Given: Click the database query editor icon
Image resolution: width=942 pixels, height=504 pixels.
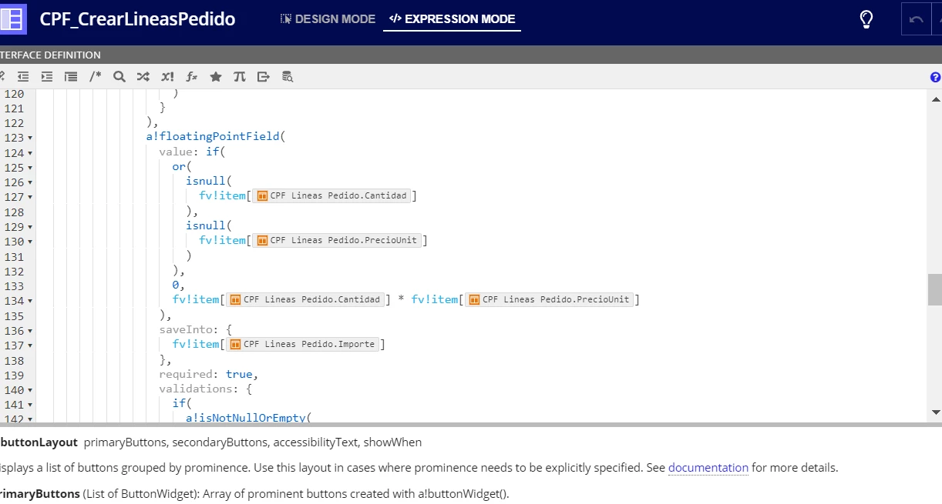Looking at the screenshot, I should (x=288, y=77).
